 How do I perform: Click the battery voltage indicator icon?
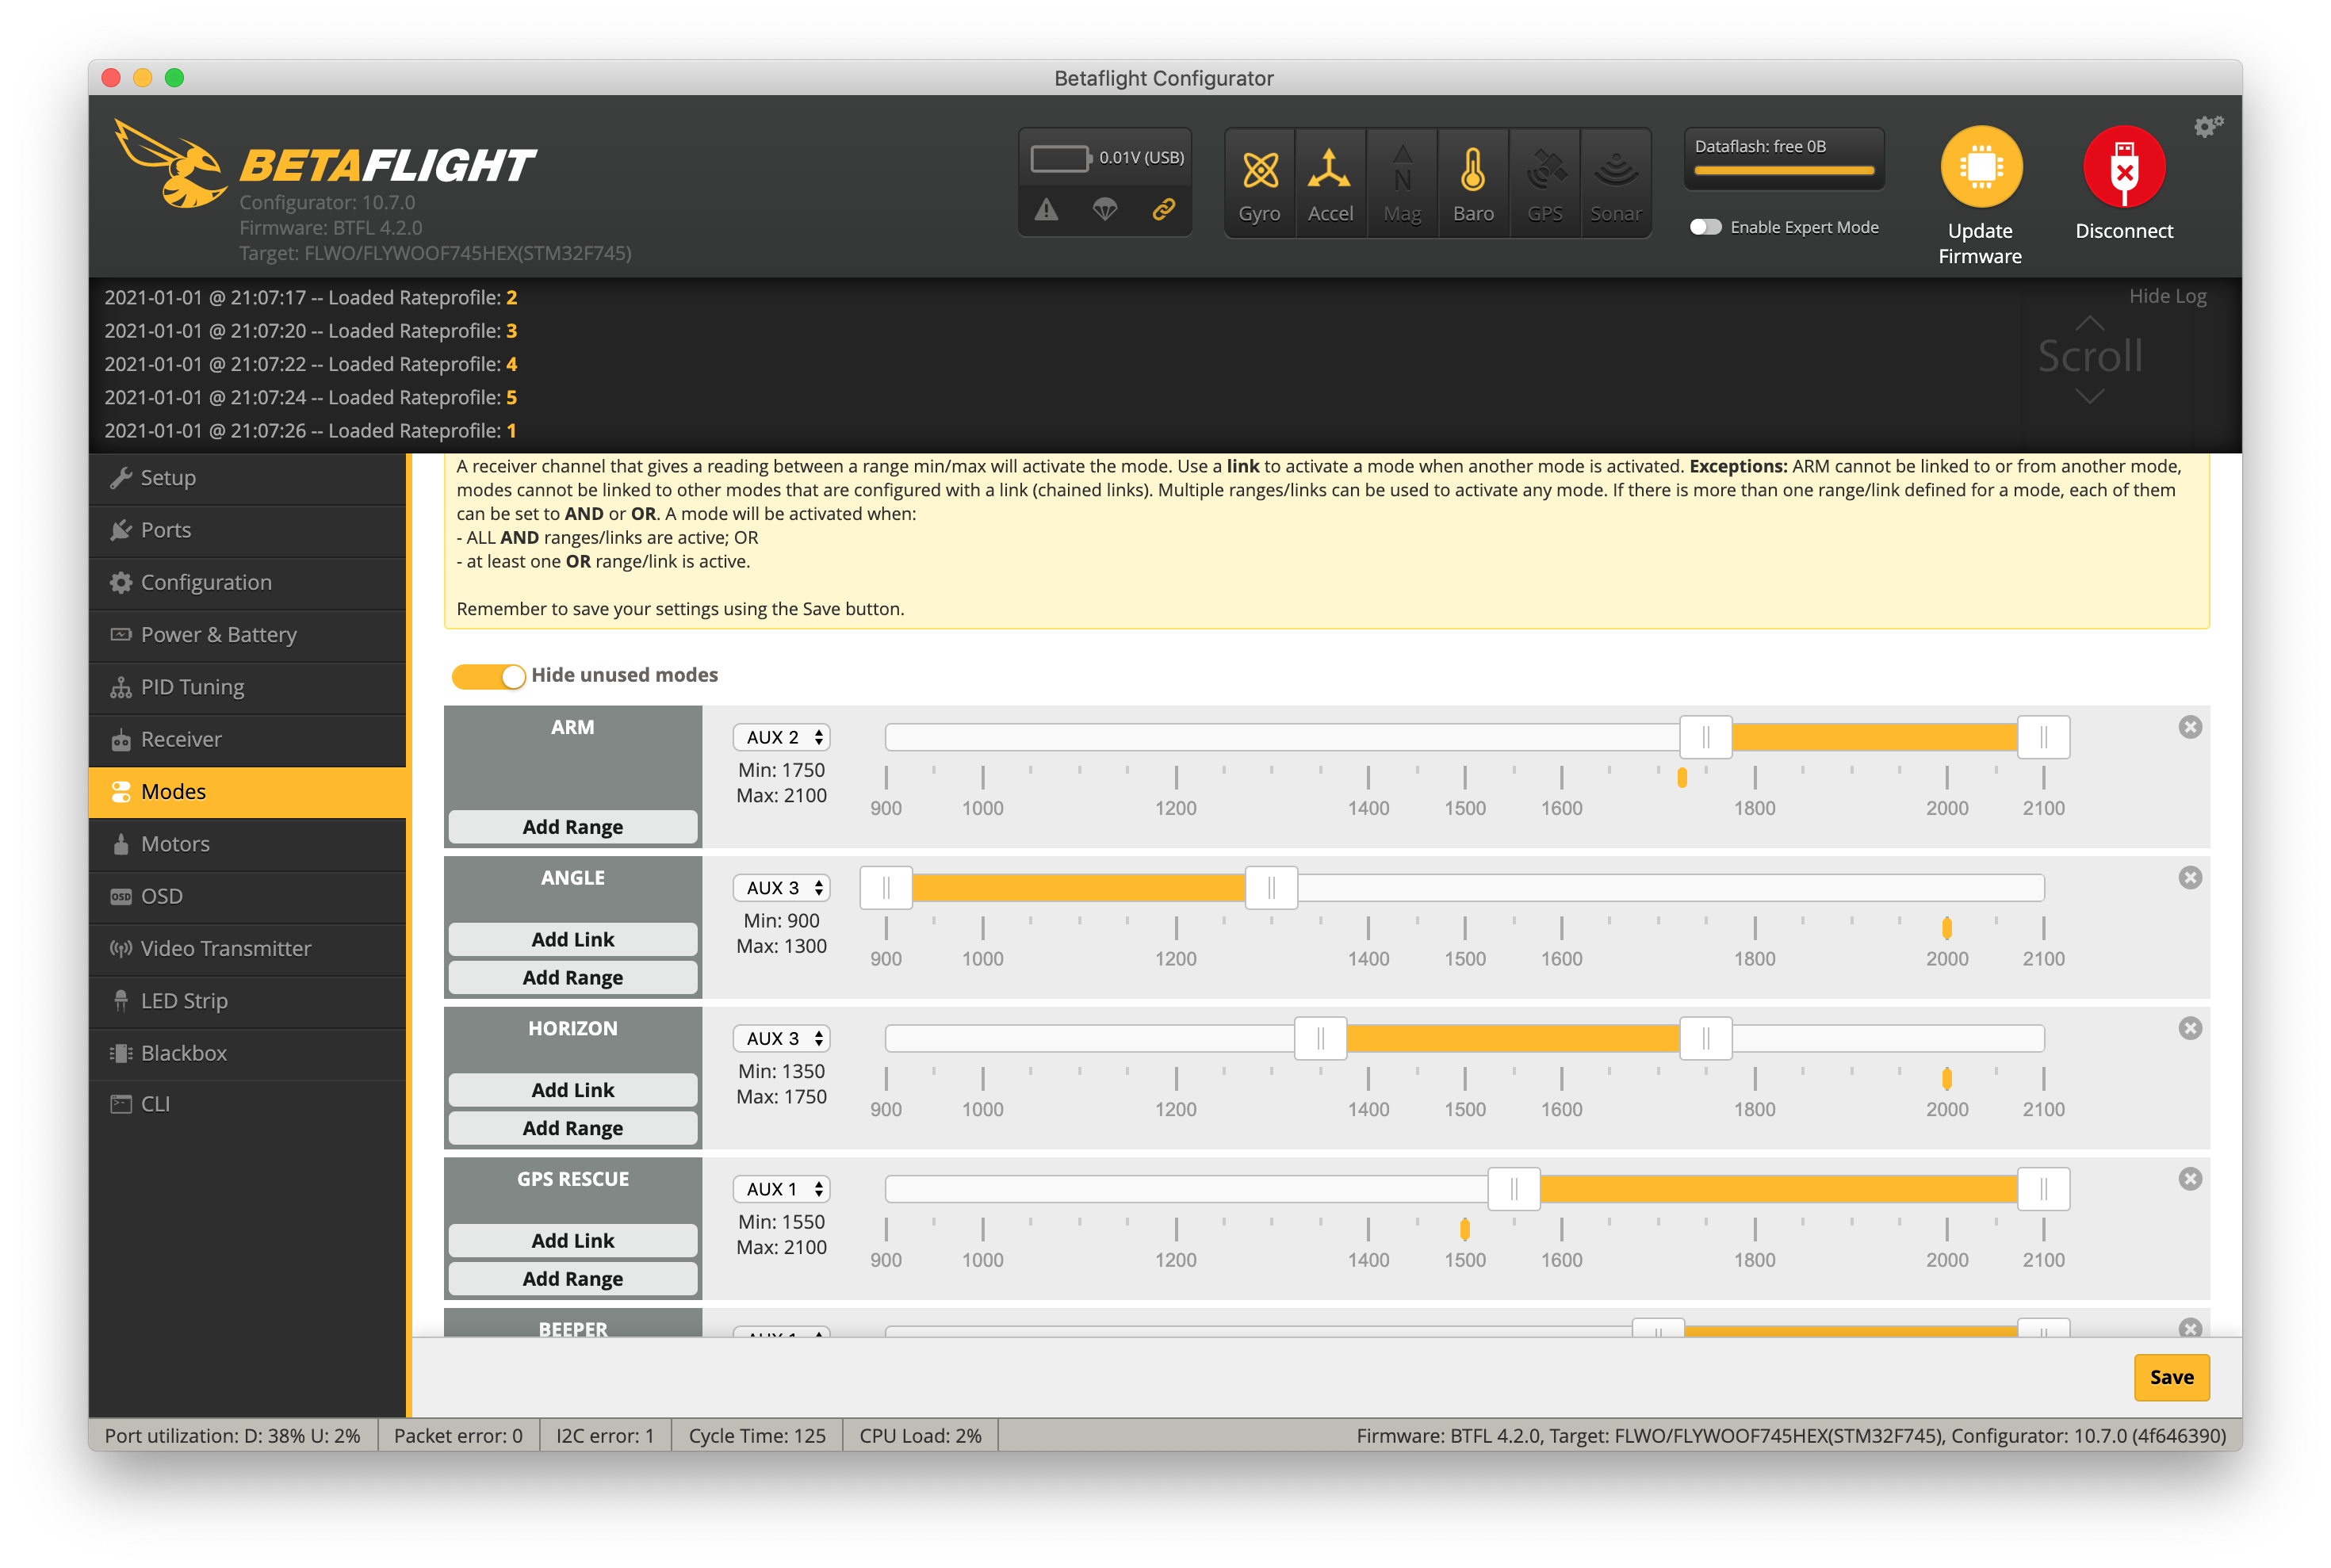1060,158
